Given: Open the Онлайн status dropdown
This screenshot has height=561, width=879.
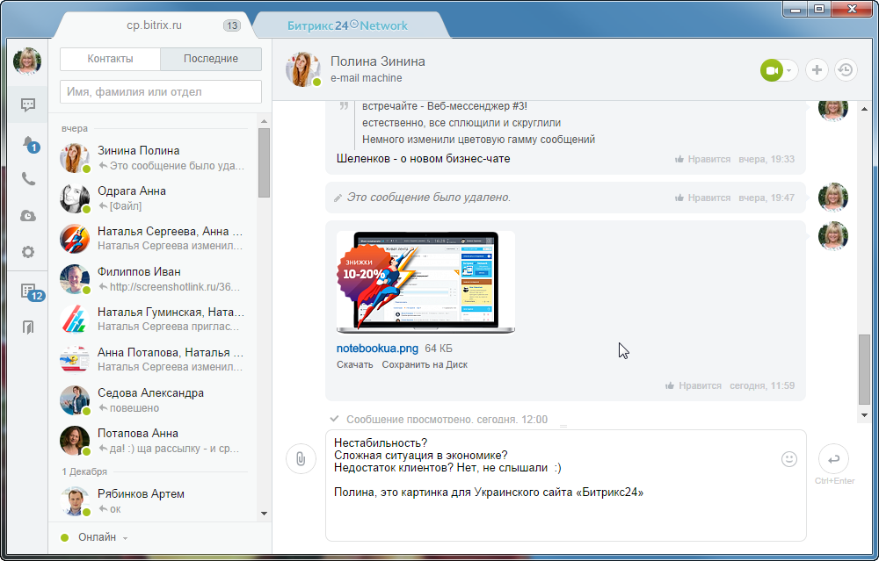Looking at the screenshot, I should click(95, 537).
